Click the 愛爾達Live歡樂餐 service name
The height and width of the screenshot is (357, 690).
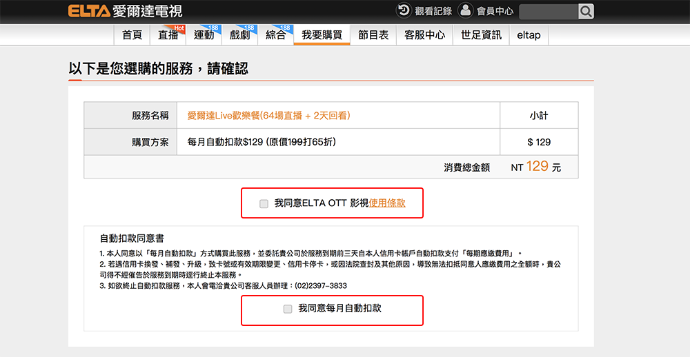pos(269,116)
